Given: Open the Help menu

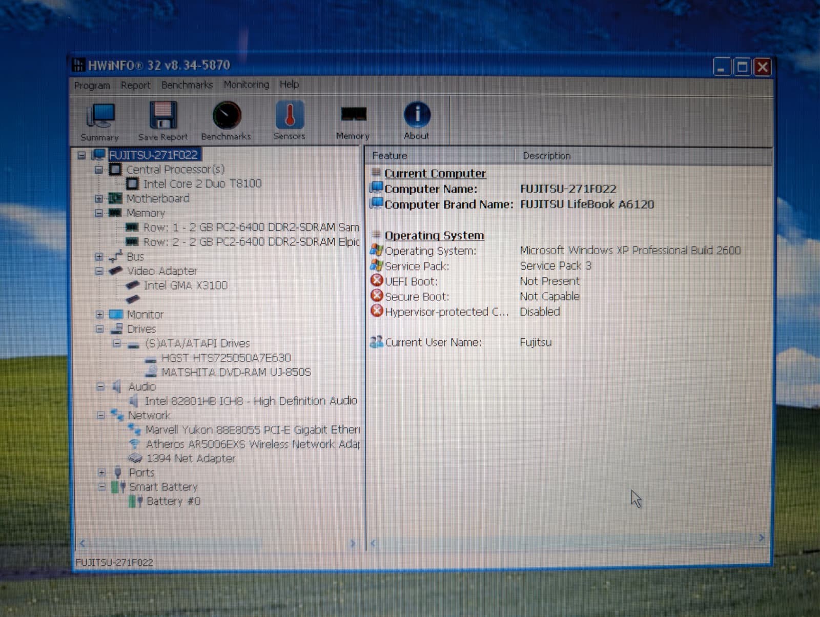Looking at the screenshot, I should pos(290,84).
